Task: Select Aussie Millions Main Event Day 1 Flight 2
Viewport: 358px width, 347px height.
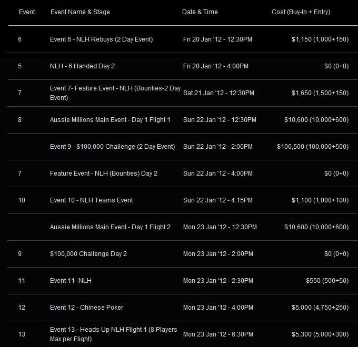Action: tap(110, 227)
